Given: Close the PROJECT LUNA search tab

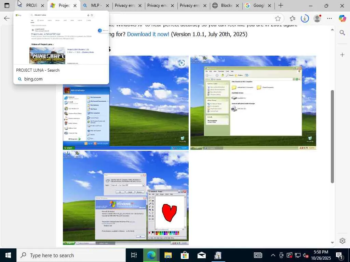Looking at the screenshot, I should (x=42, y=5).
